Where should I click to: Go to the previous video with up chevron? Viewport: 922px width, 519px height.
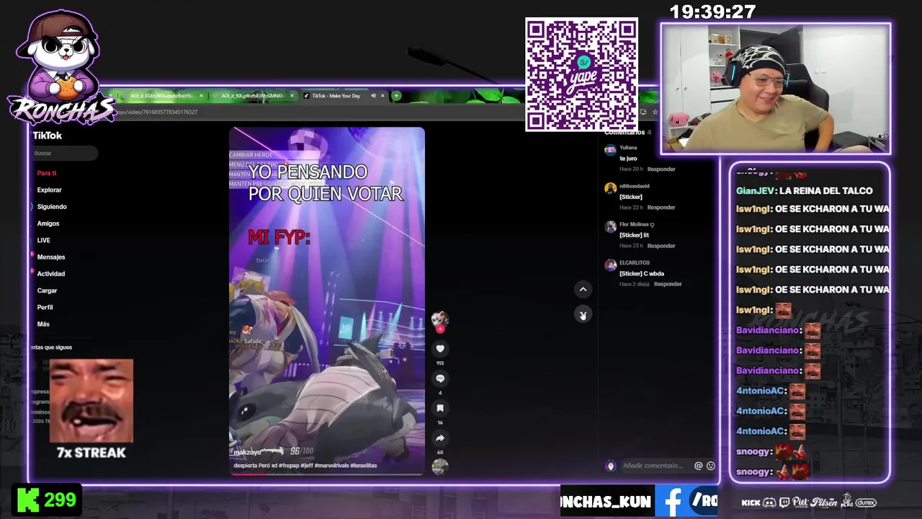[x=583, y=290]
